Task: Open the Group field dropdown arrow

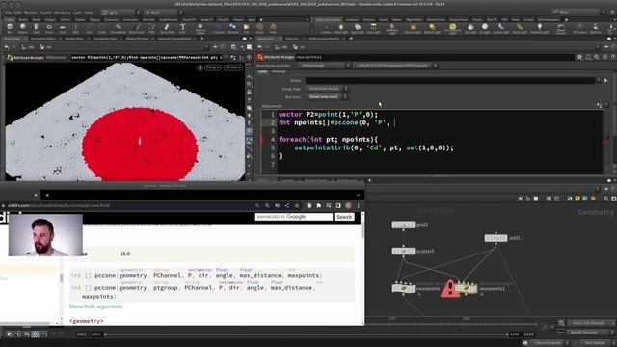Action: point(599,80)
